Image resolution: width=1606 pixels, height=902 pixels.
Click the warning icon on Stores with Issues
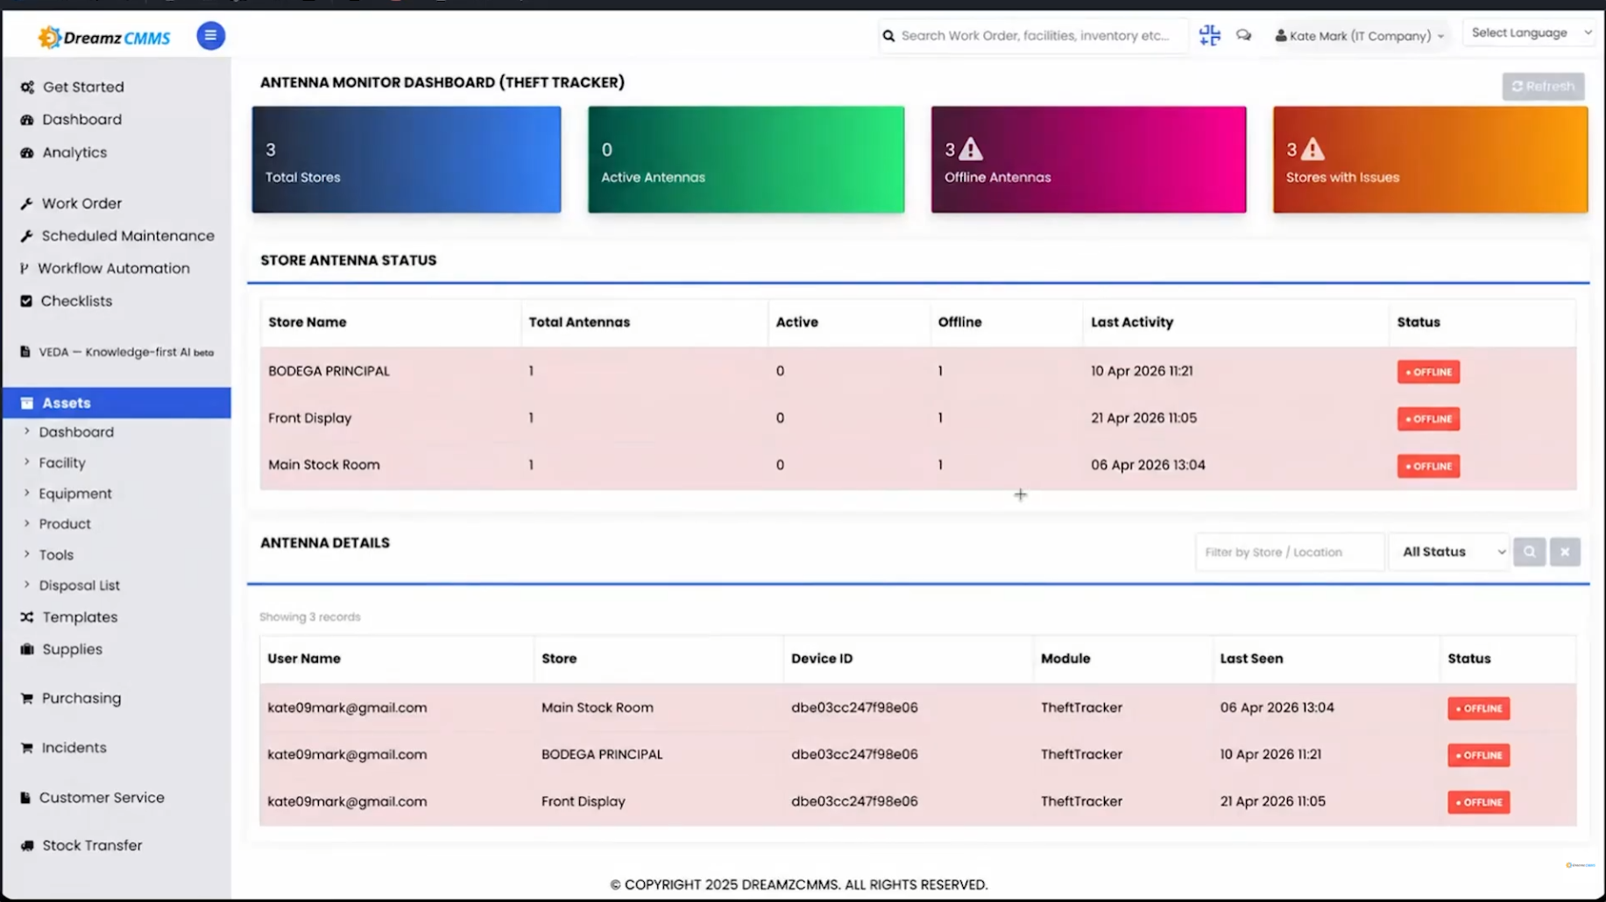[x=1312, y=149]
